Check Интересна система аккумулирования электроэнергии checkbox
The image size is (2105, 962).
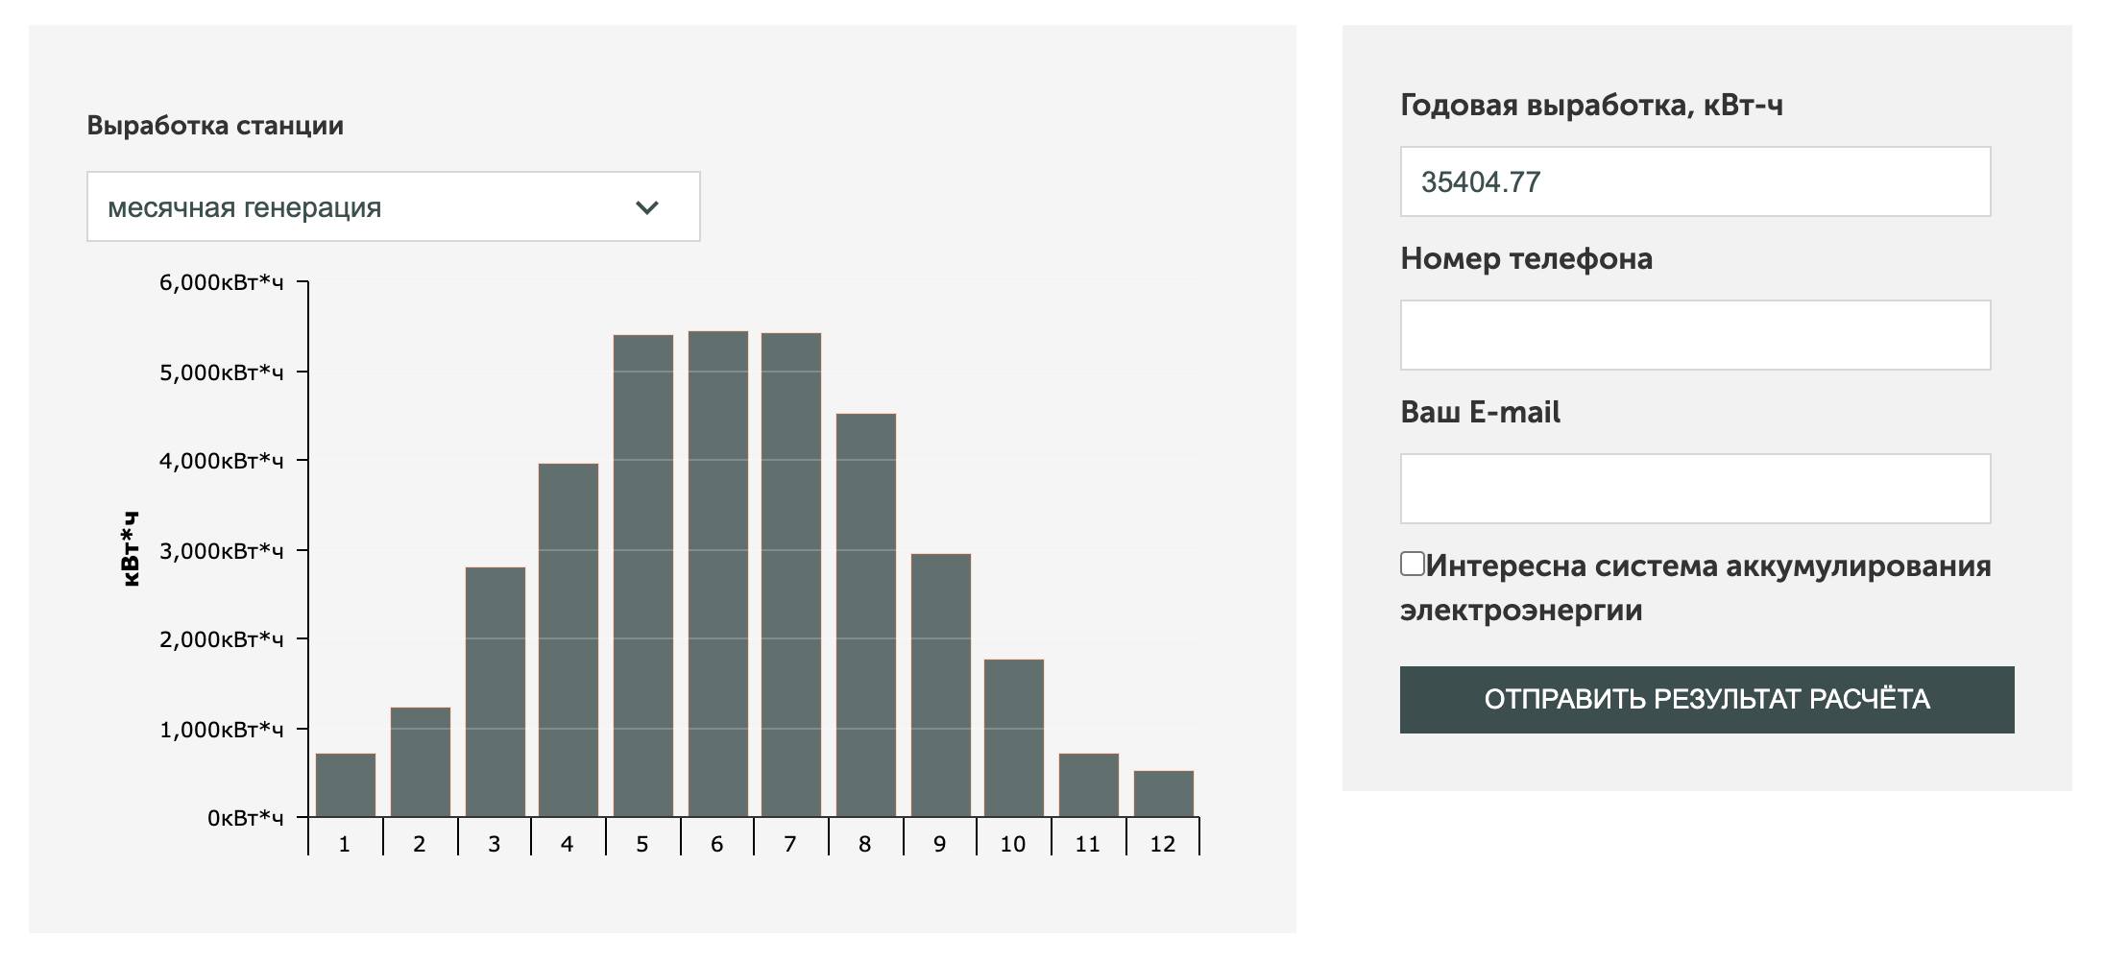pyautogui.click(x=1413, y=564)
